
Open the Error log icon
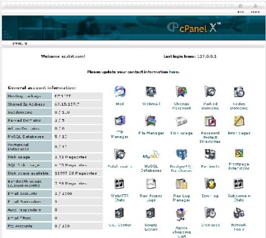point(210,183)
